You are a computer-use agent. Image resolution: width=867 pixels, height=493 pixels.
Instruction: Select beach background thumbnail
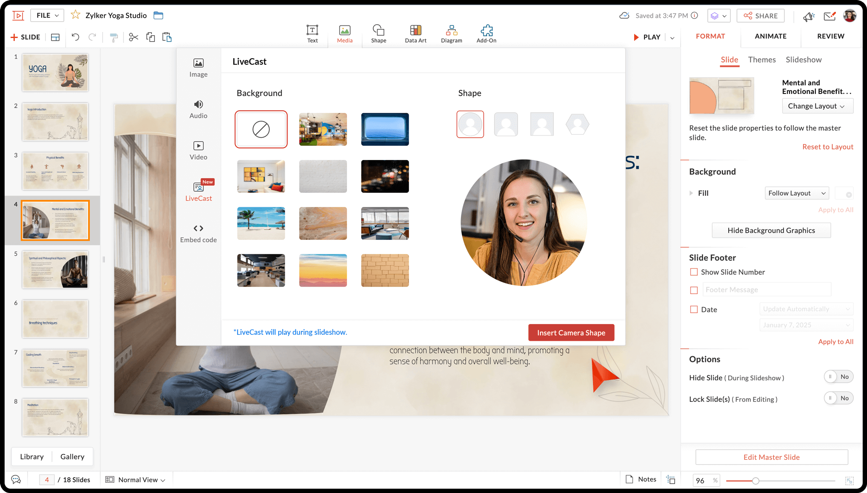click(261, 223)
